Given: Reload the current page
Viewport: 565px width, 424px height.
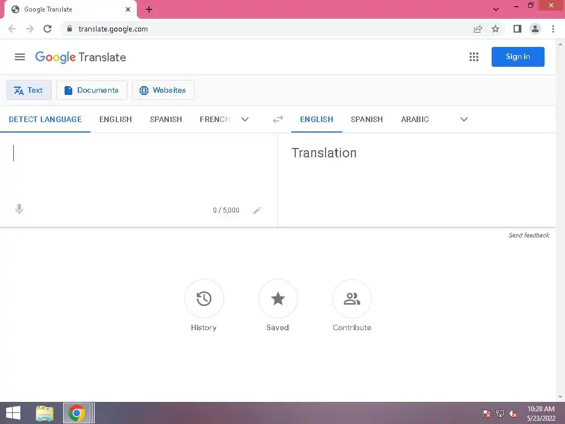Looking at the screenshot, I should 47,29.
